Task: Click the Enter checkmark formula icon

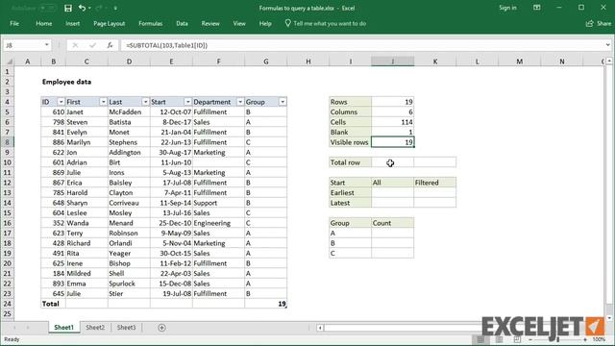Action: [92, 45]
